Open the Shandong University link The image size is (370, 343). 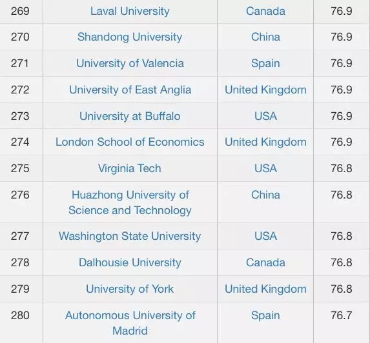[x=130, y=37]
